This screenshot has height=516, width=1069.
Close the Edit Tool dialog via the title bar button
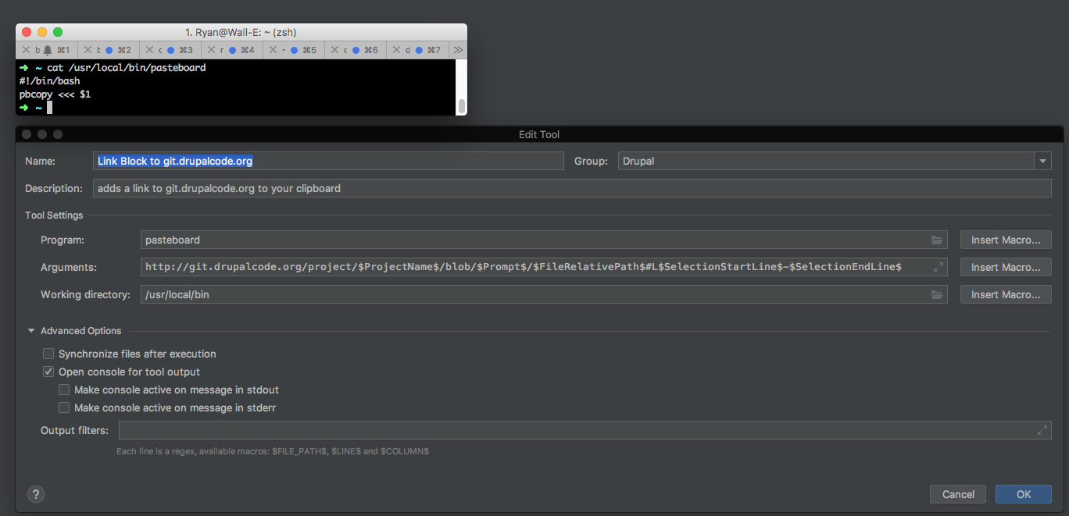[x=27, y=134]
